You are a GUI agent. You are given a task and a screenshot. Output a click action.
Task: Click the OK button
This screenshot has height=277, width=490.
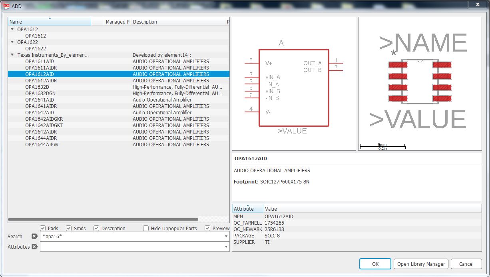coord(375,264)
